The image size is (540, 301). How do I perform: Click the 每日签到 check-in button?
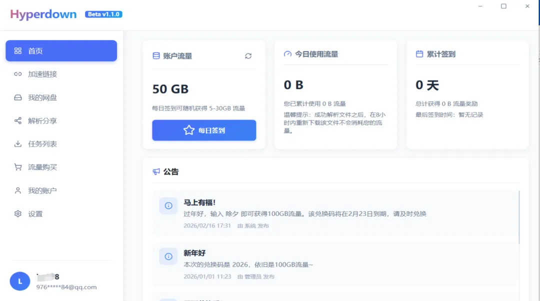tap(204, 130)
